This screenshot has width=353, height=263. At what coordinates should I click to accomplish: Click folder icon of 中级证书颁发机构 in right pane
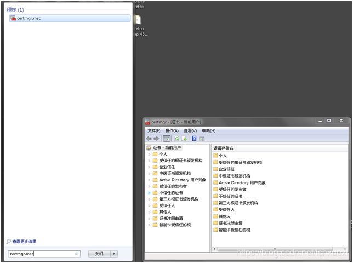[215, 176]
